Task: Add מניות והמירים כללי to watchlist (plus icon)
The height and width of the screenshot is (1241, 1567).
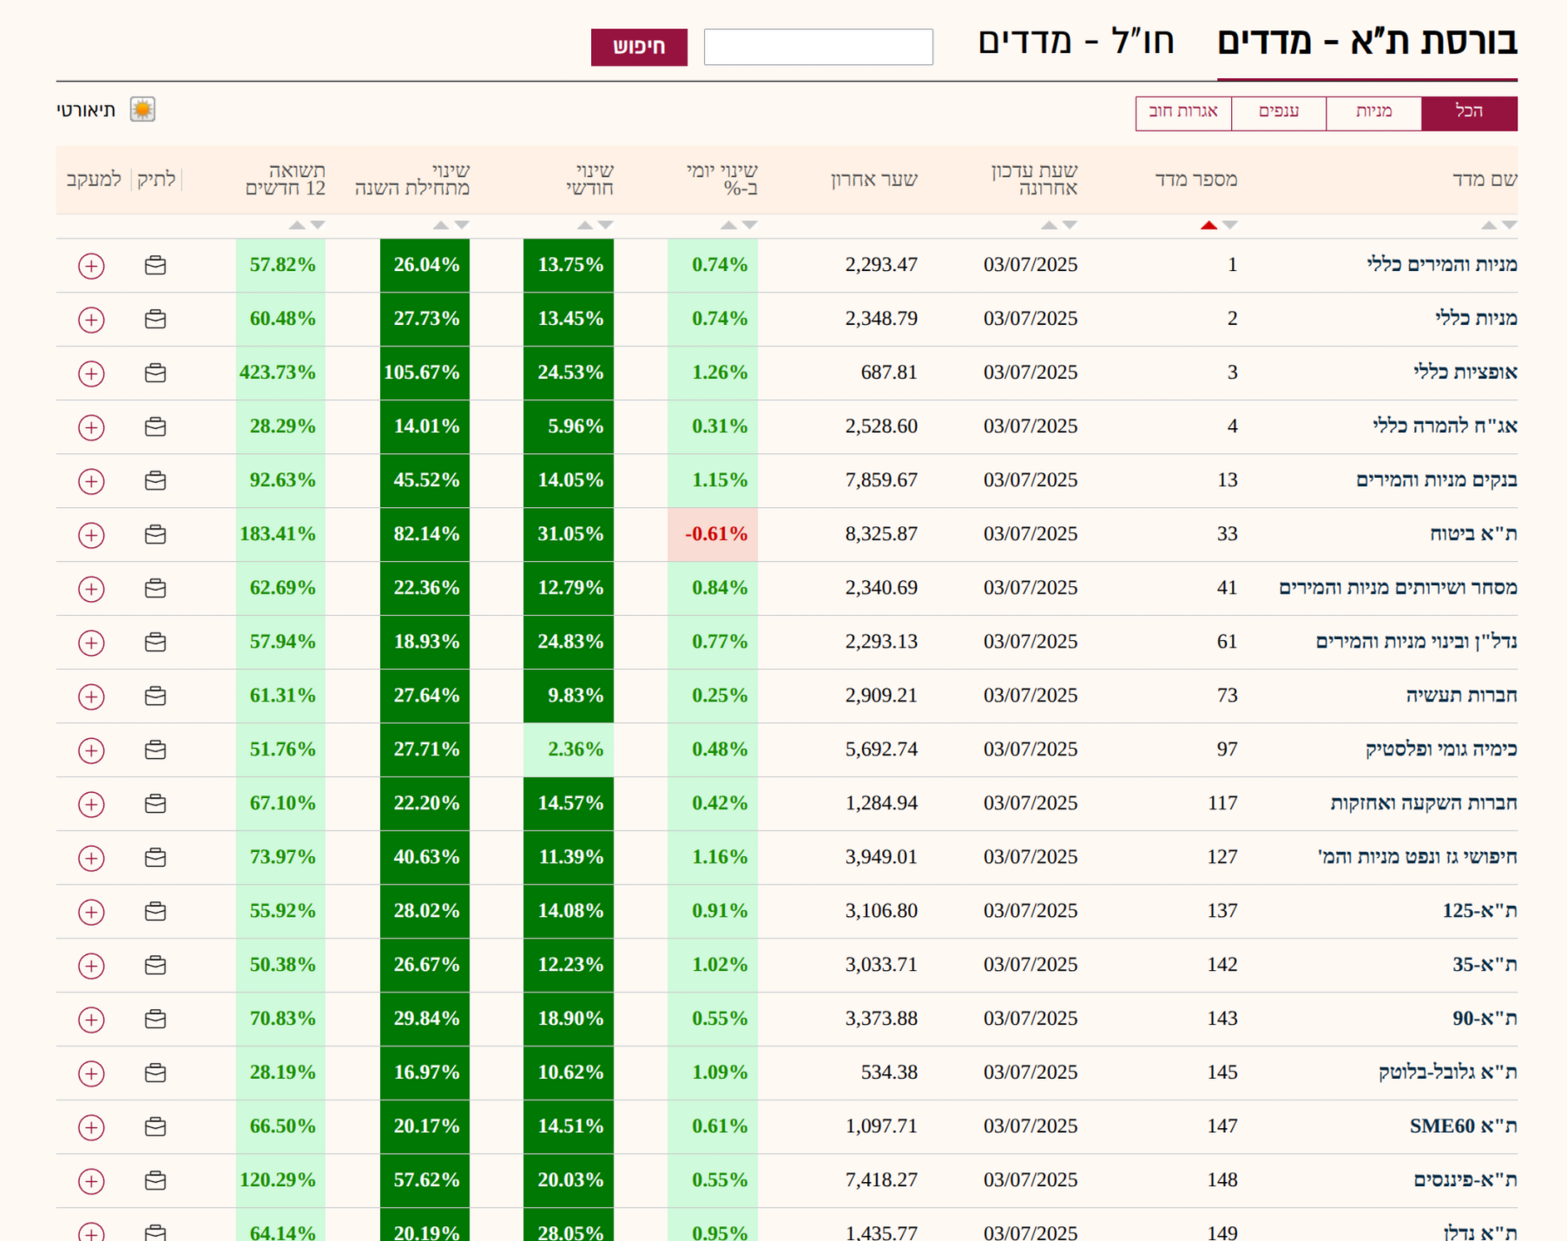Action: pyautogui.click(x=91, y=266)
